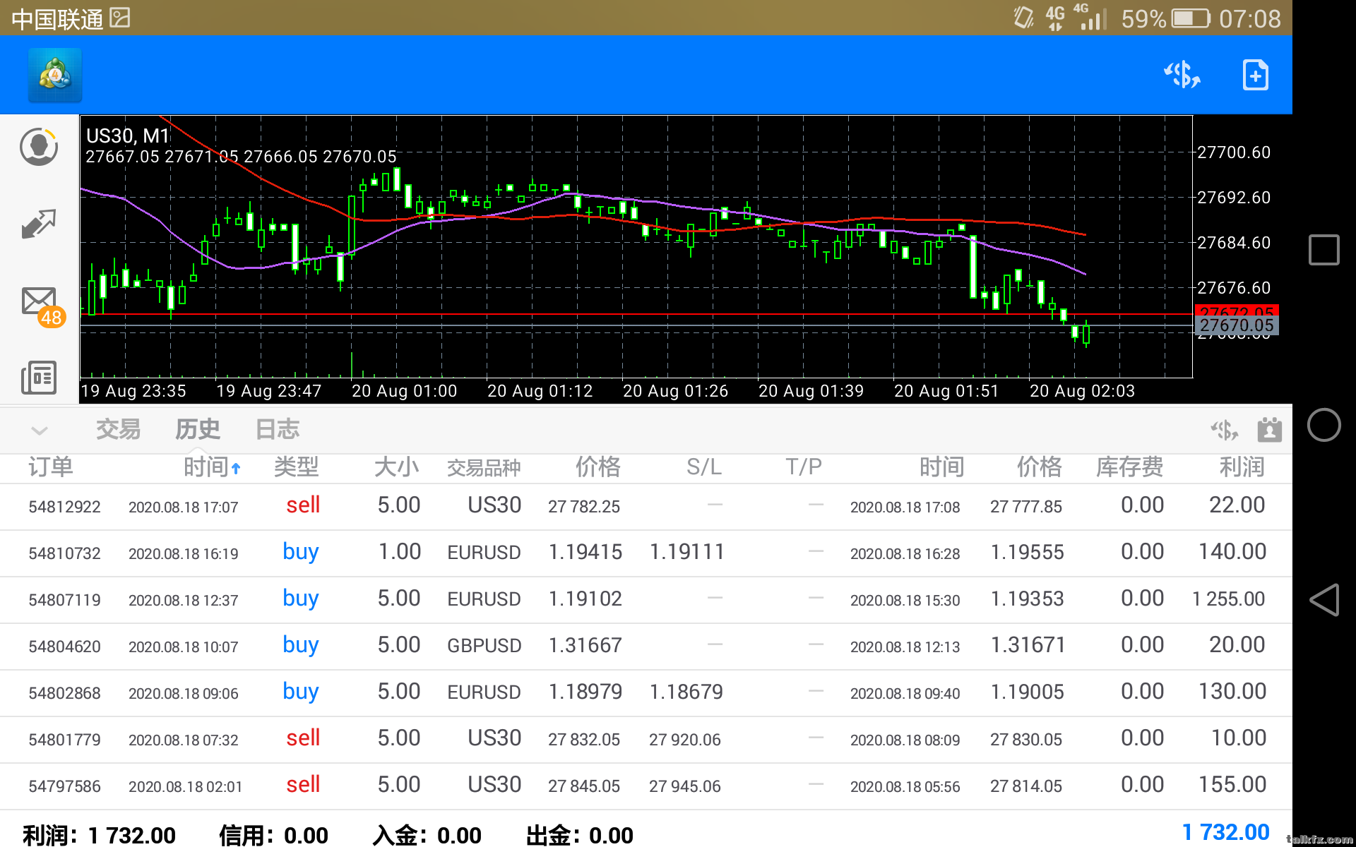1356x847 pixels.
Task: Sort by 类型 column header
Action: [x=297, y=467]
